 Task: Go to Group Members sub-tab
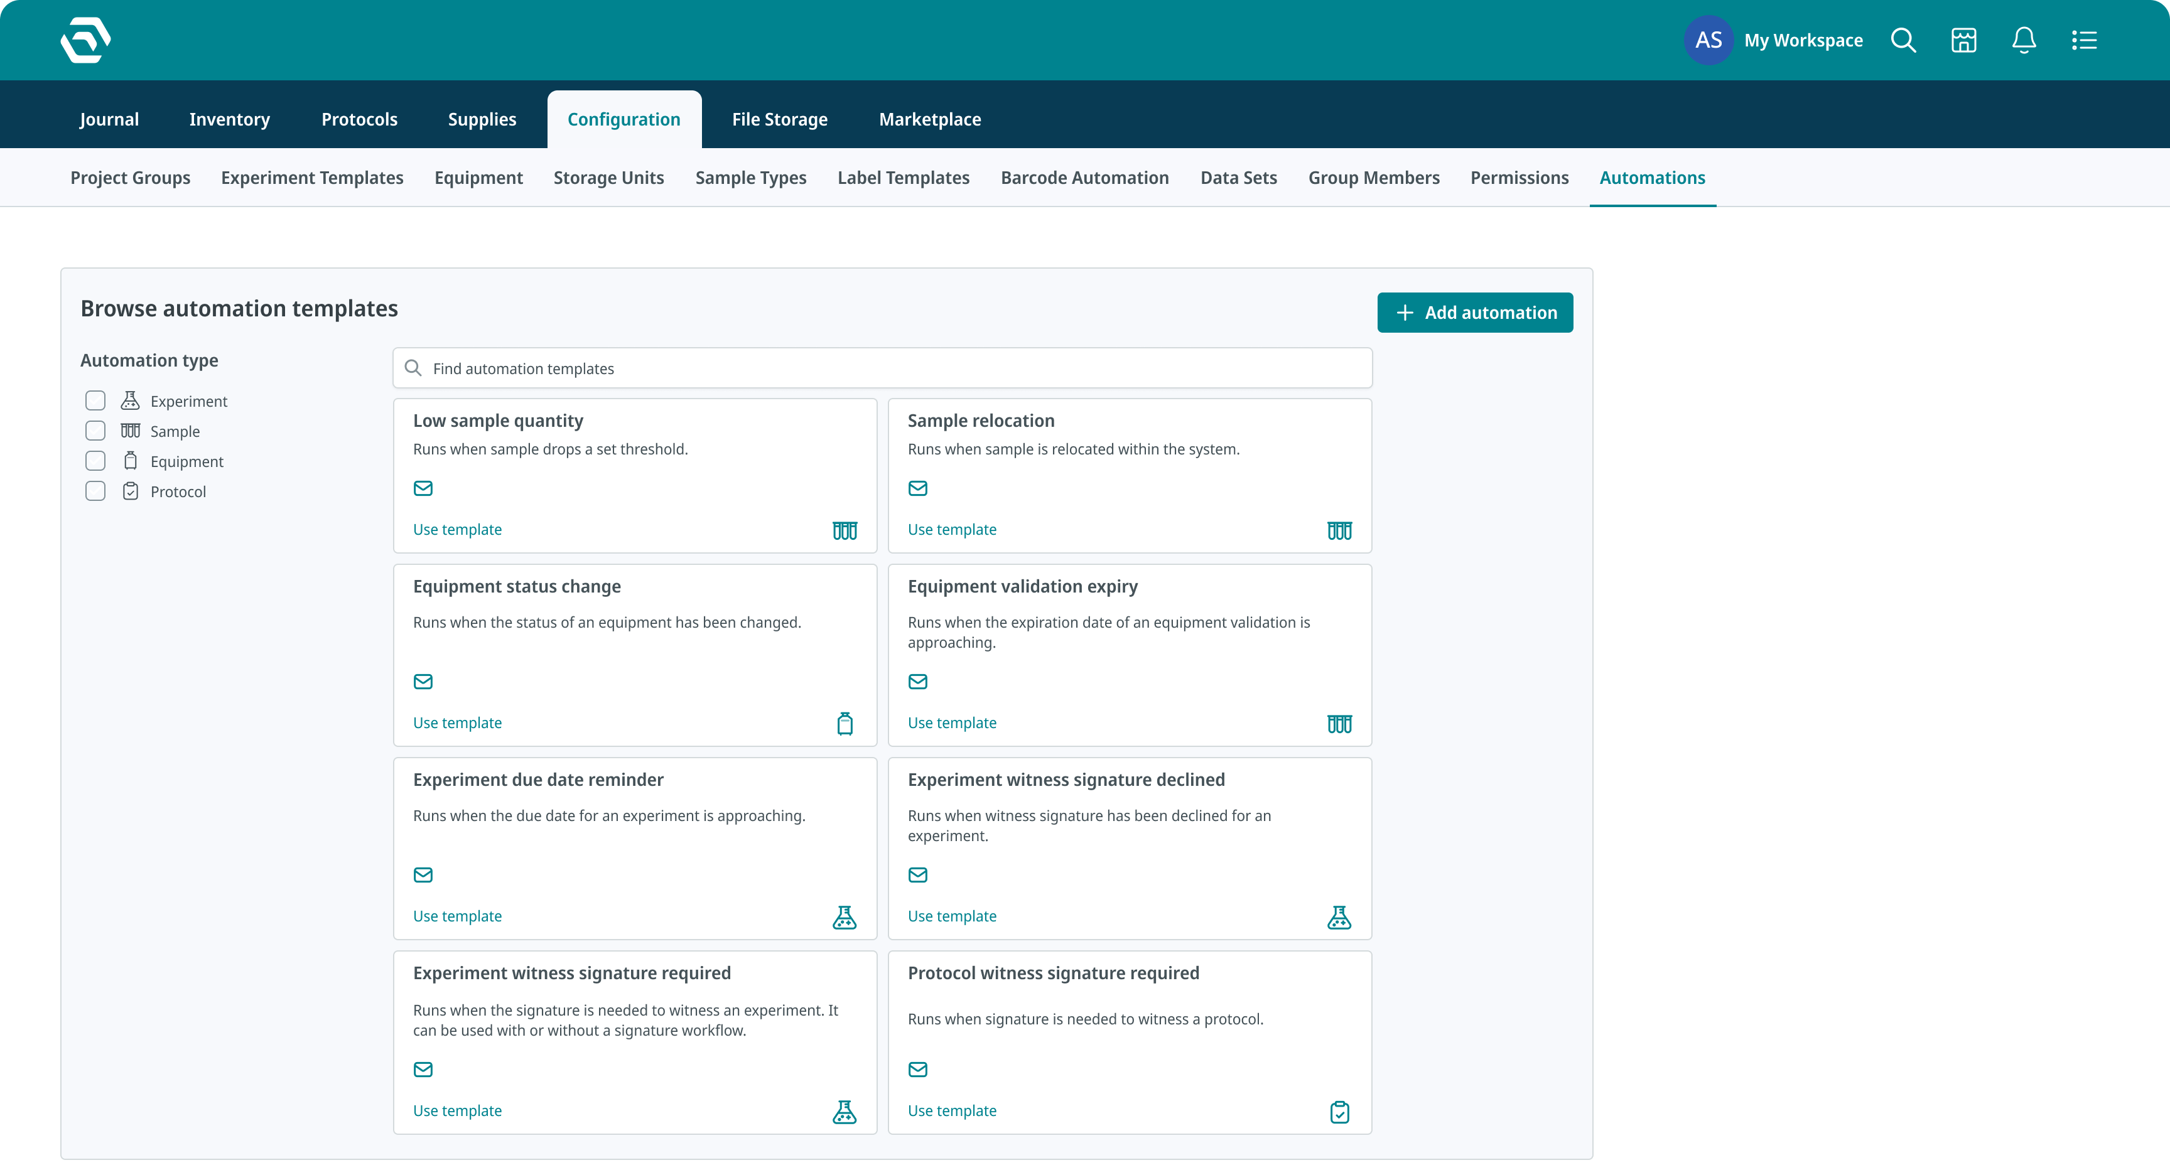(1373, 178)
